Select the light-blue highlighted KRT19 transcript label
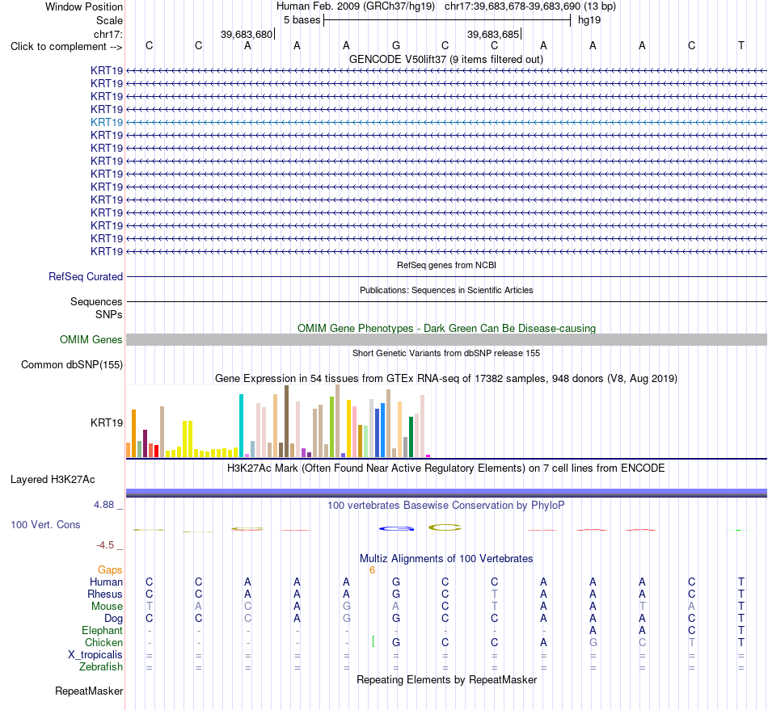This screenshot has height=710, width=768. pos(107,122)
